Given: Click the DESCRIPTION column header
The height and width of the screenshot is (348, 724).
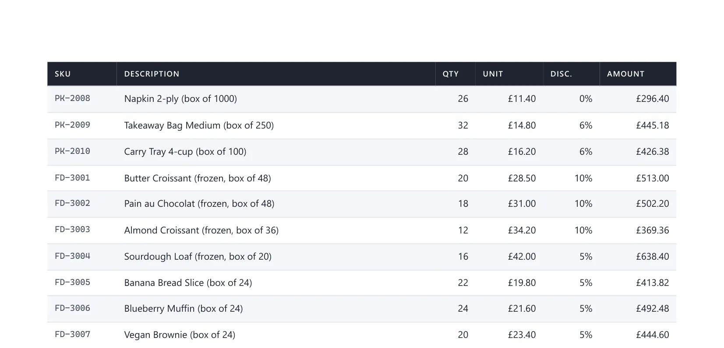Looking at the screenshot, I should [152, 74].
